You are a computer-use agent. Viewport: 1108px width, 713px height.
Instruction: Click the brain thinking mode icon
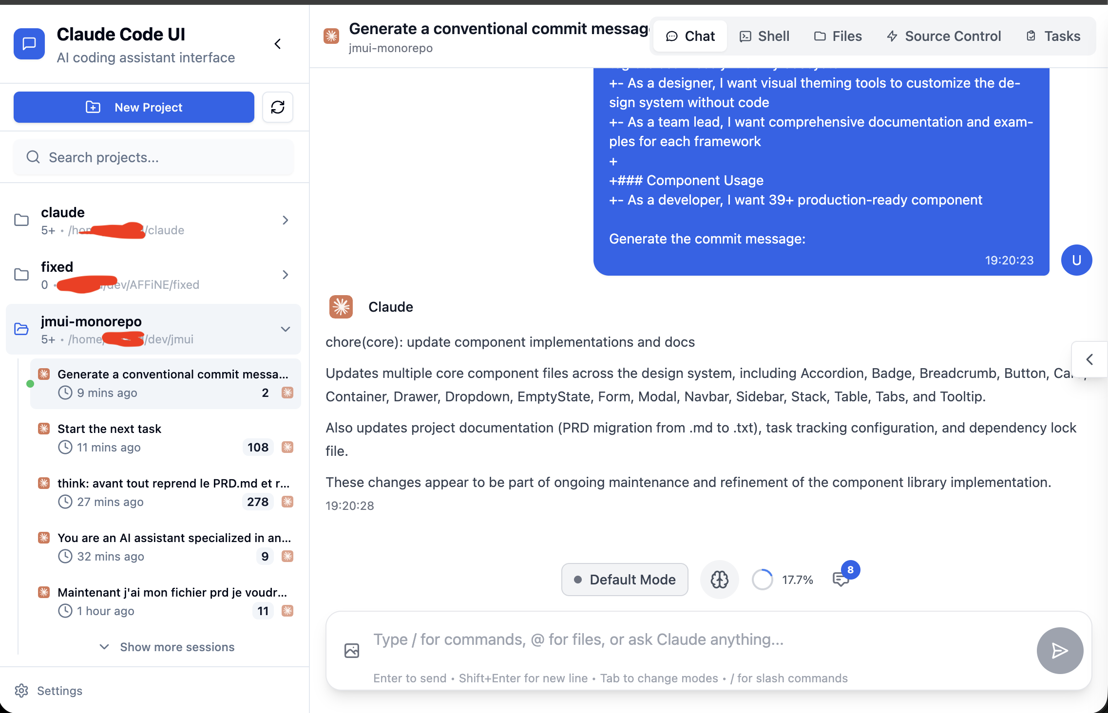pyautogui.click(x=719, y=580)
